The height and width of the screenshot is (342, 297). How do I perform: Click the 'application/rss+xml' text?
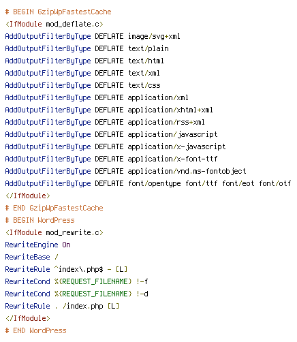pyautogui.click(x=166, y=122)
